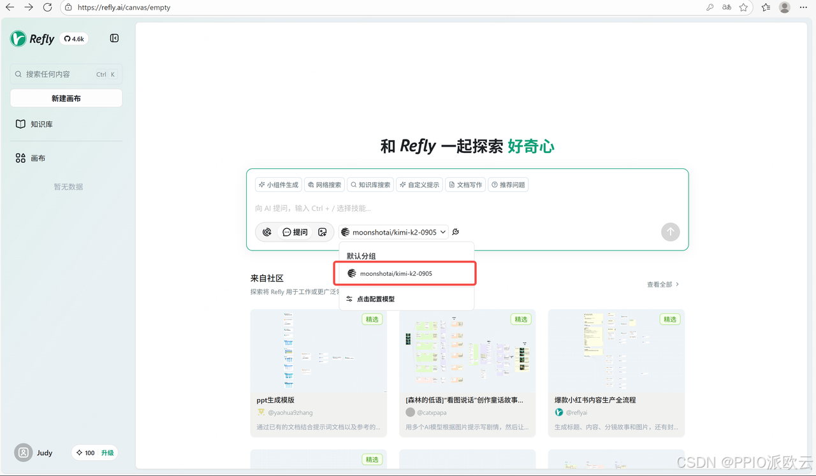Click the @yaohua9zhang author name
Image resolution: width=816 pixels, height=476 pixels.
pyautogui.click(x=289, y=413)
